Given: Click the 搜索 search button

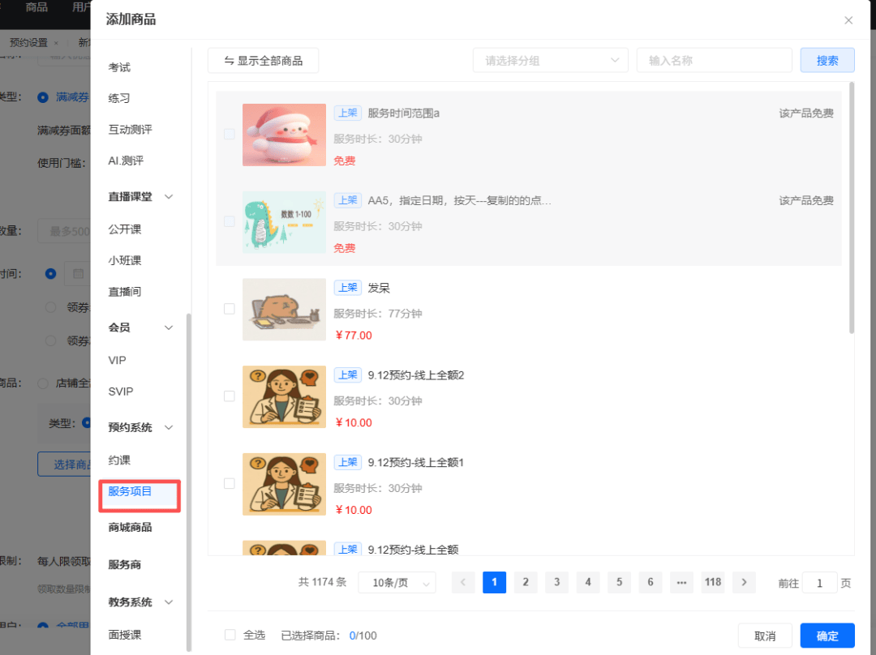Looking at the screenshot, I should tap(827, 60).
